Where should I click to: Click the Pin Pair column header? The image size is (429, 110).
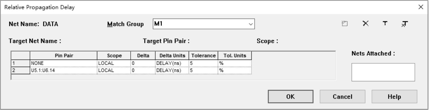(63, 56)
